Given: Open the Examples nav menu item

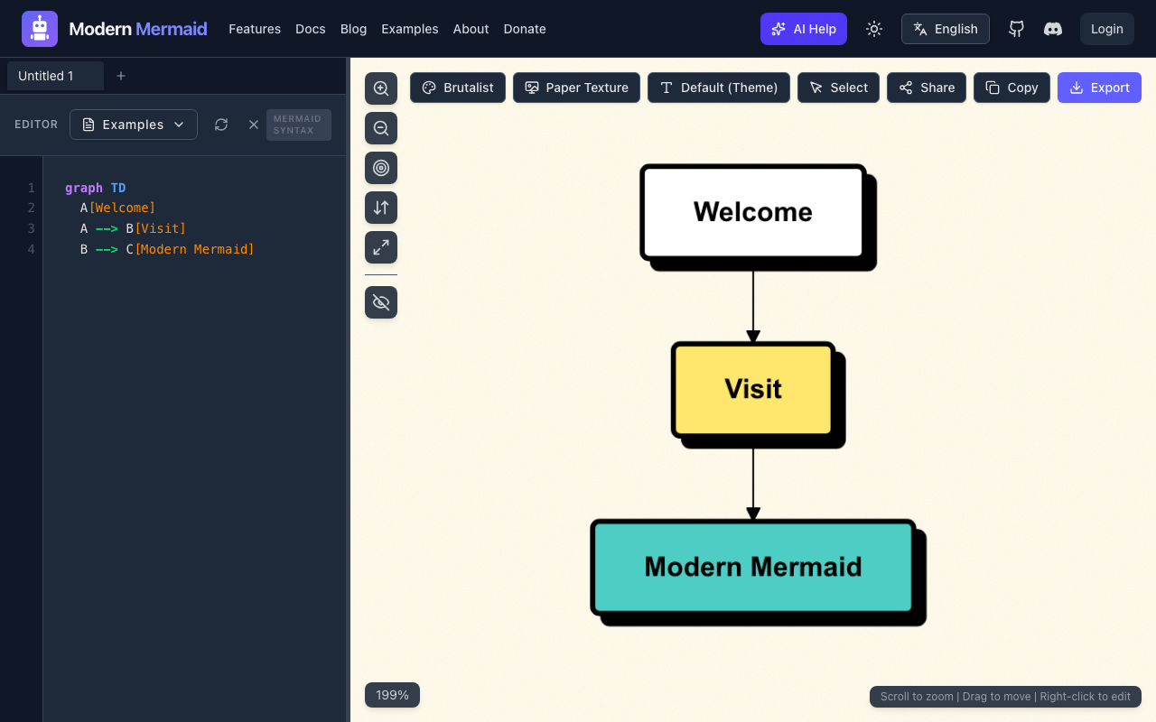Looking at the screenshot, I should point(410,29).
